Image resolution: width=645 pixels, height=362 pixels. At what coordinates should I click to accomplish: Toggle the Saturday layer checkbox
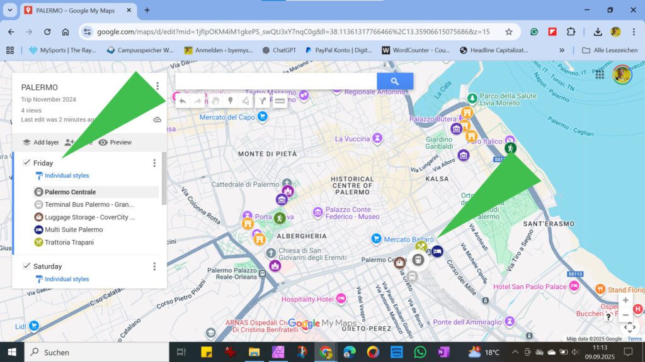pyautogui.click(x=26, y=266)
